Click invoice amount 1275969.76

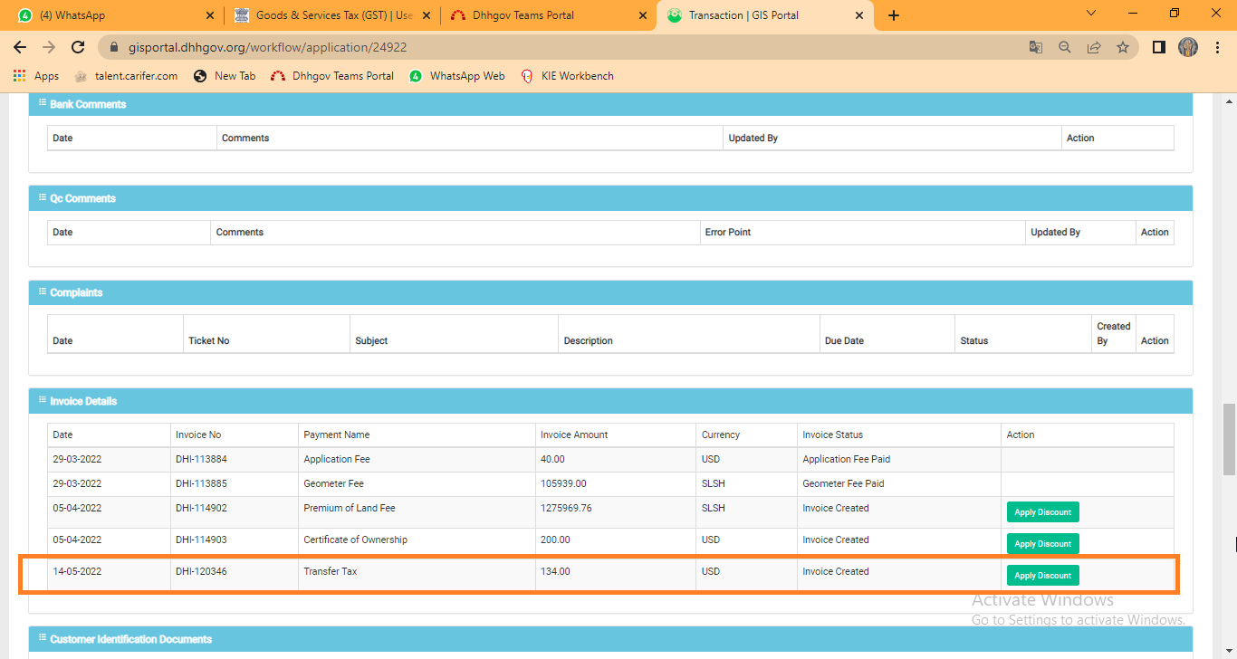click(566, 508)
